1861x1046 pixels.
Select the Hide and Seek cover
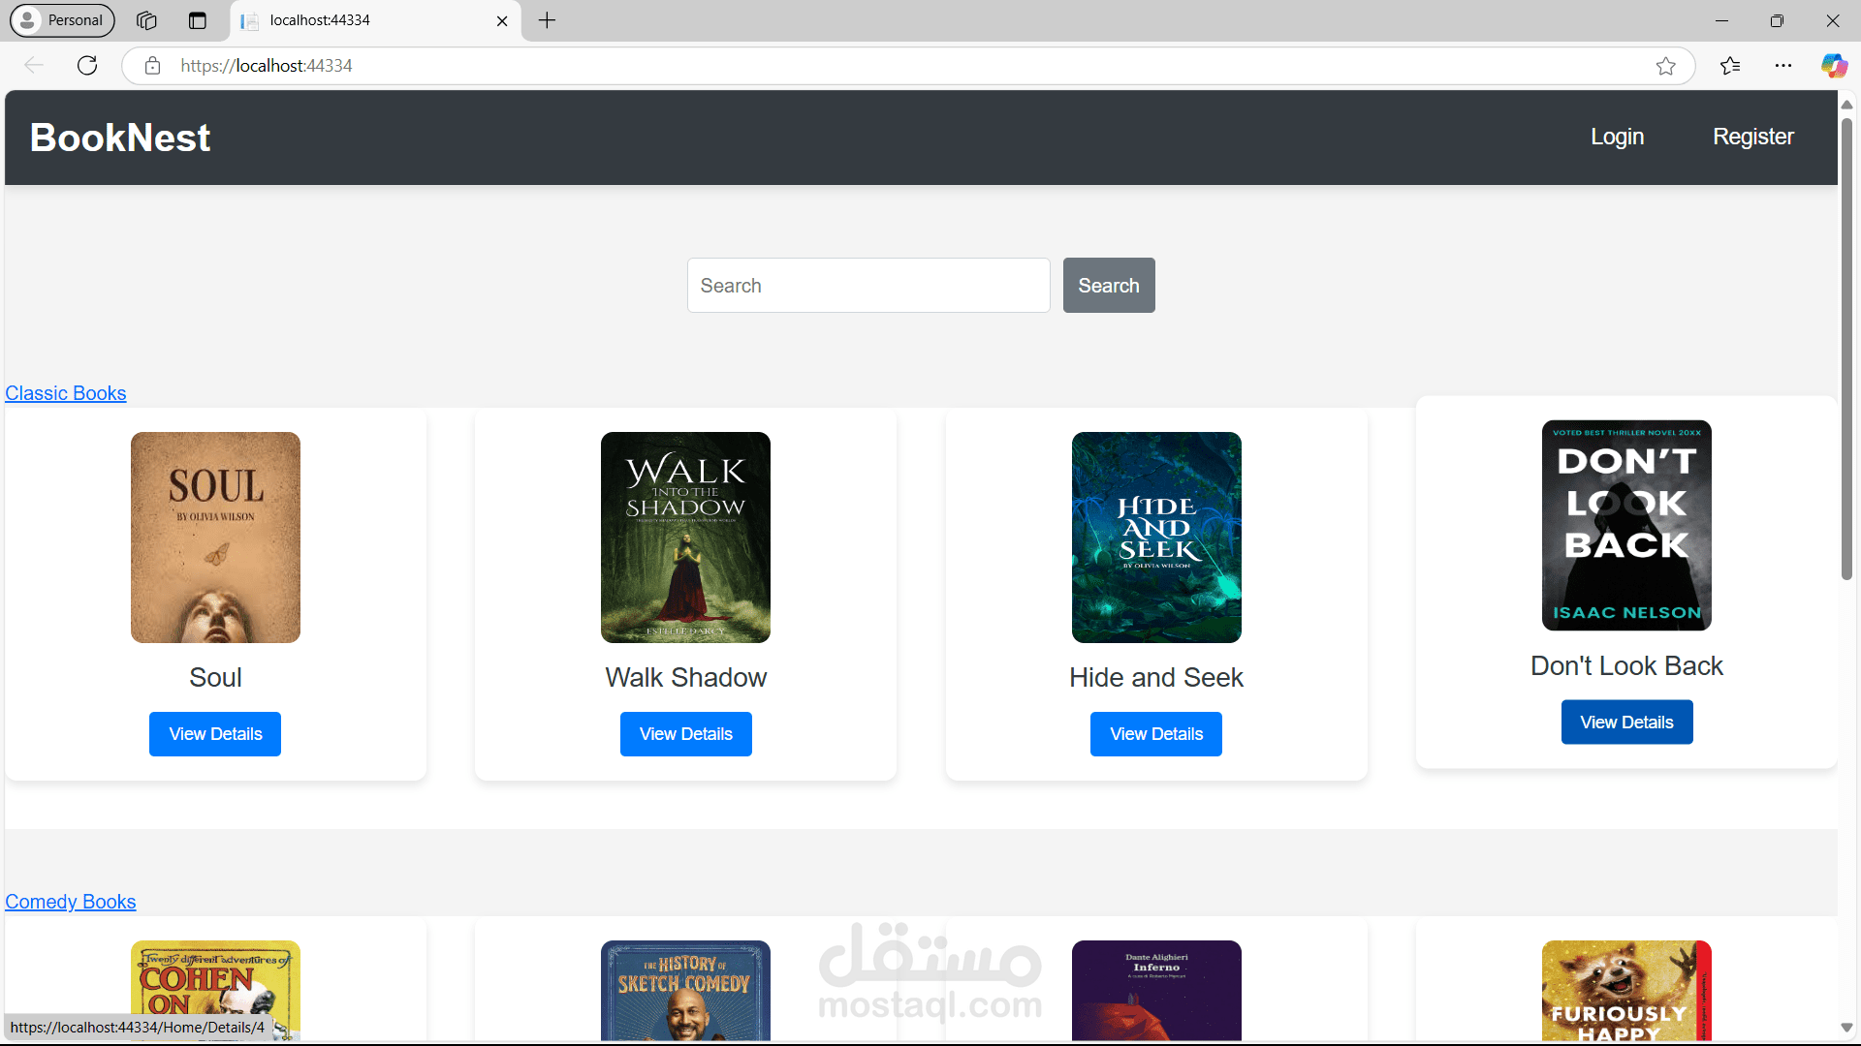(x=1156, y=538)
